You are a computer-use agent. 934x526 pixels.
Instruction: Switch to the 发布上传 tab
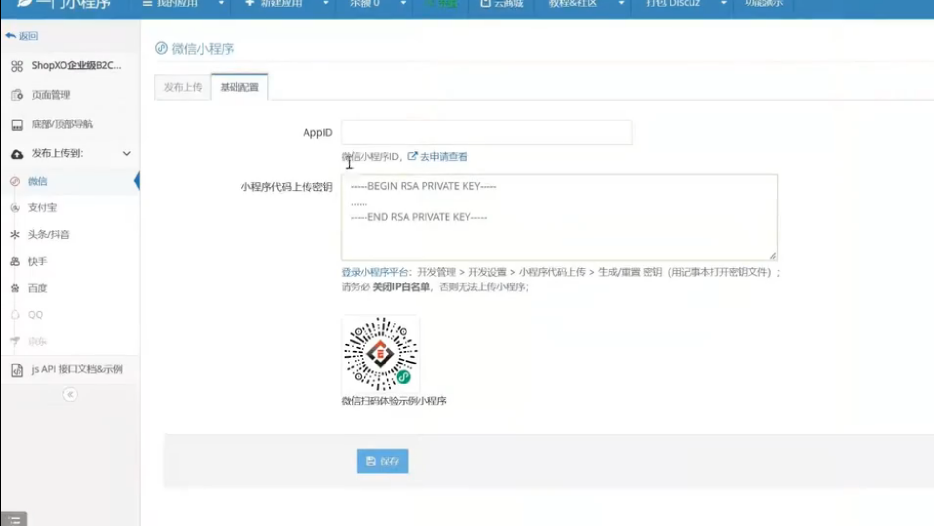(x=183, y=87)
